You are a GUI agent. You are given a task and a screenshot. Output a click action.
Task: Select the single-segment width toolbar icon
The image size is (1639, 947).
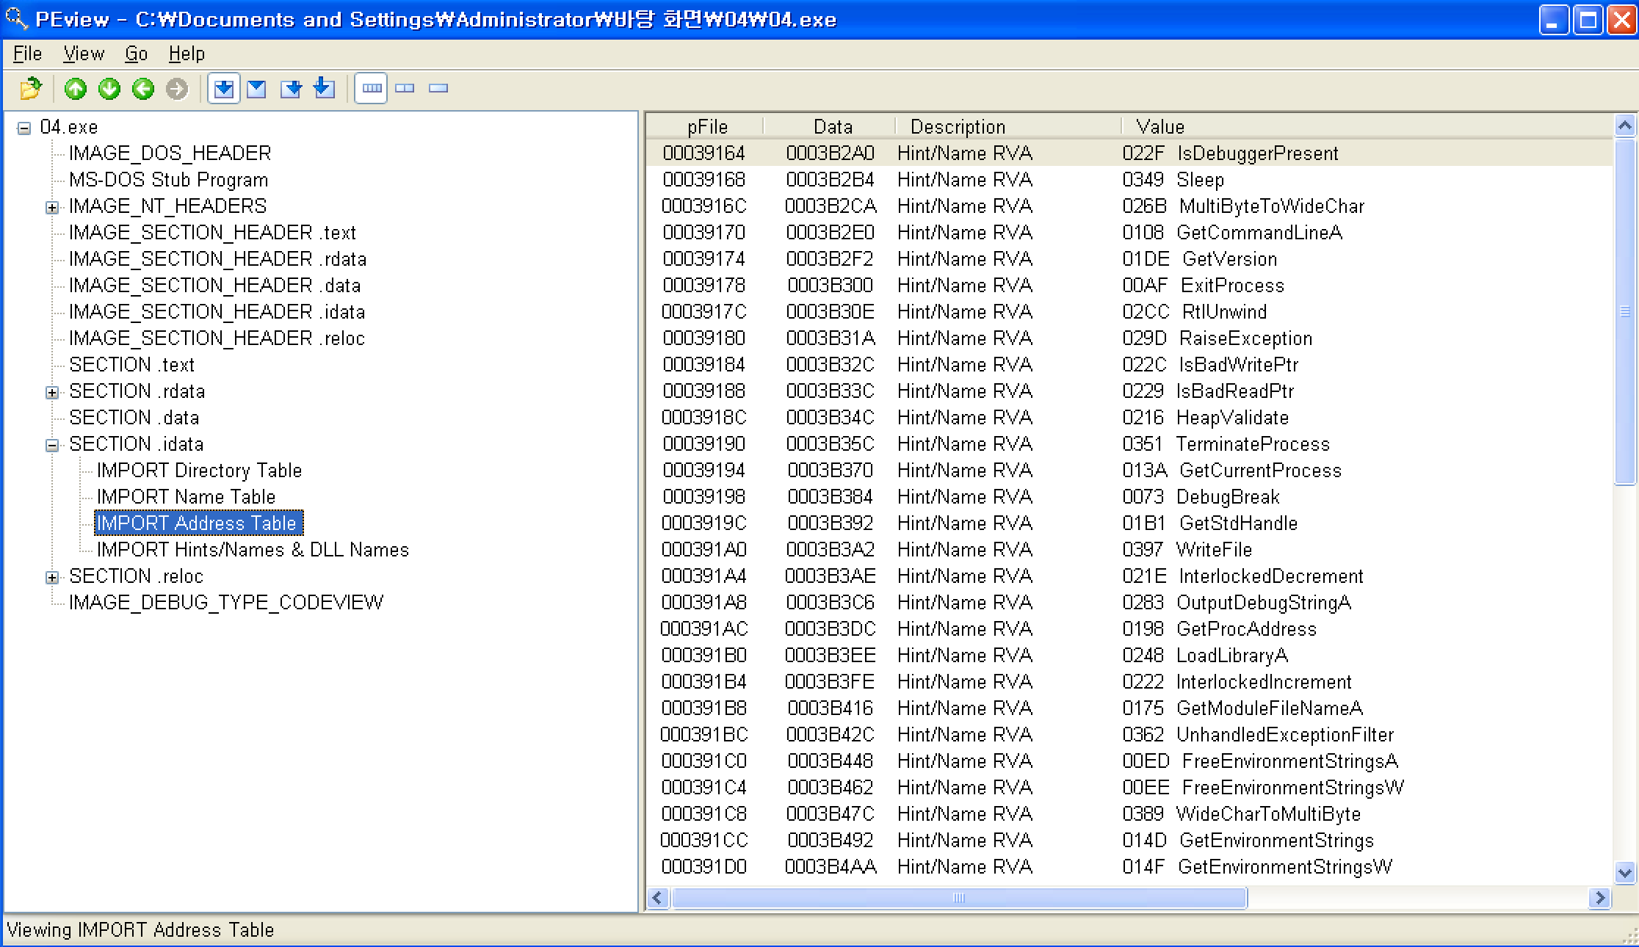pos(438,89)
